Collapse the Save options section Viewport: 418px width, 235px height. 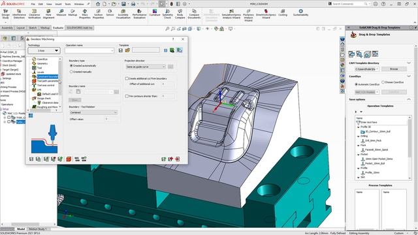[409, 99]
